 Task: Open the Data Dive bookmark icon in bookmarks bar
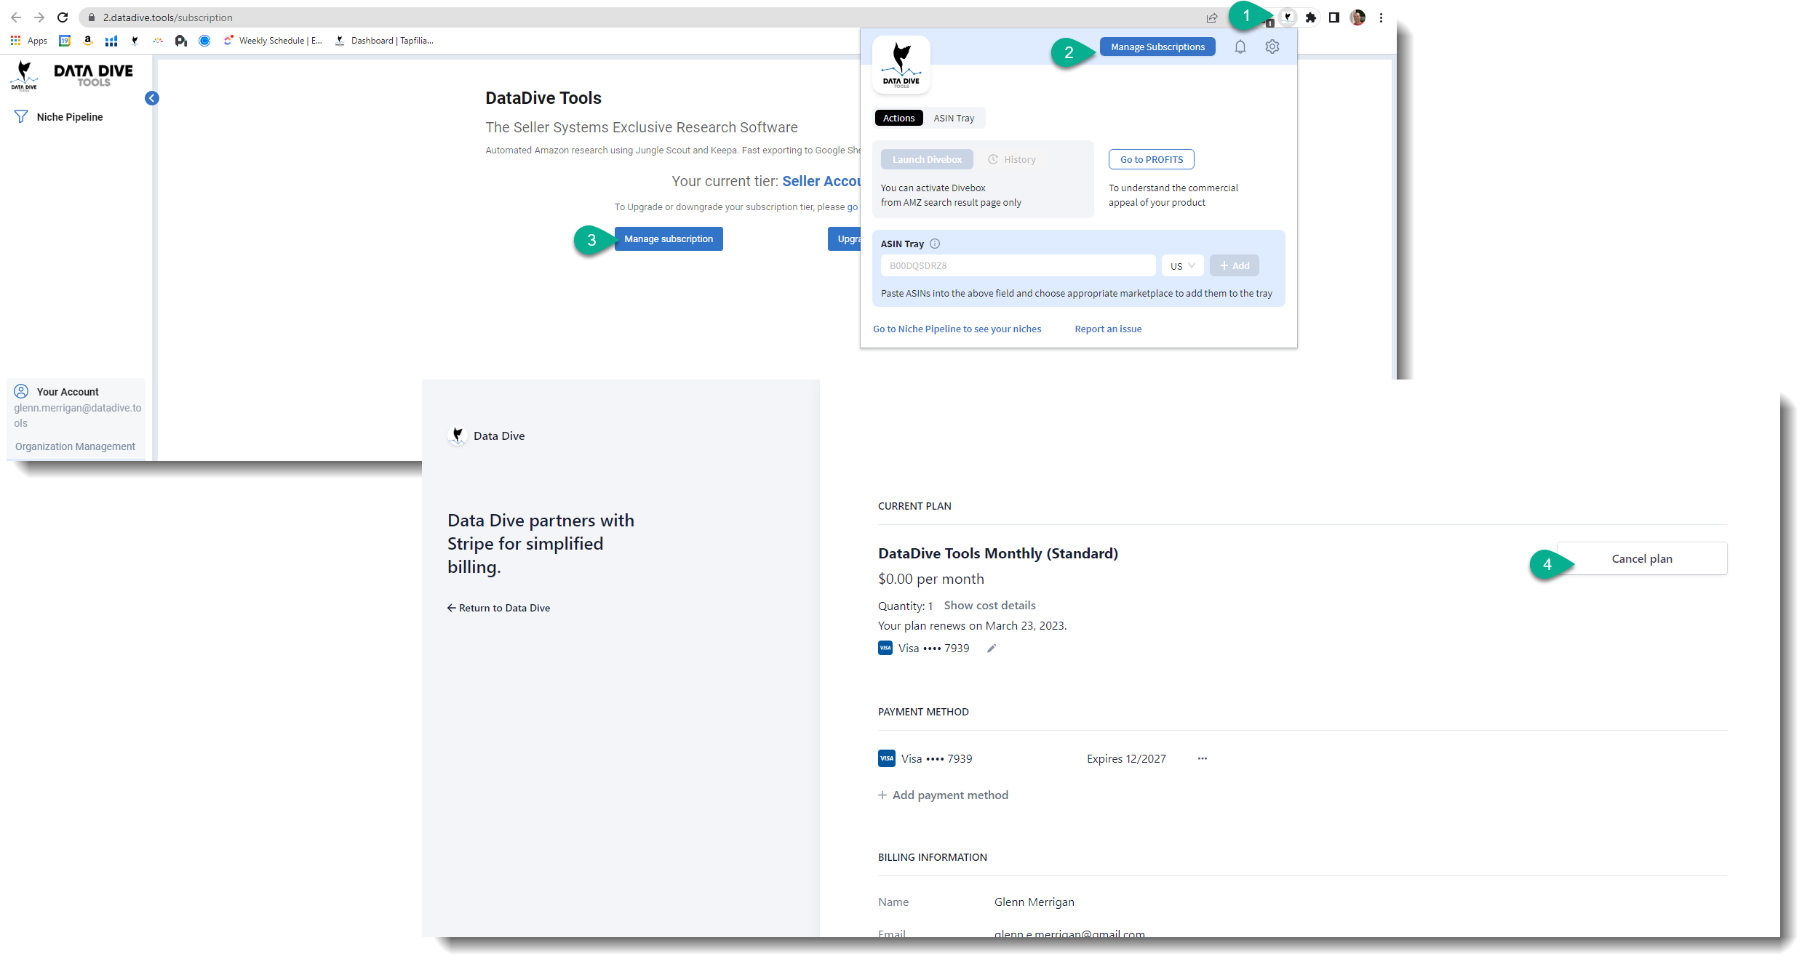(x=135, y=41)
